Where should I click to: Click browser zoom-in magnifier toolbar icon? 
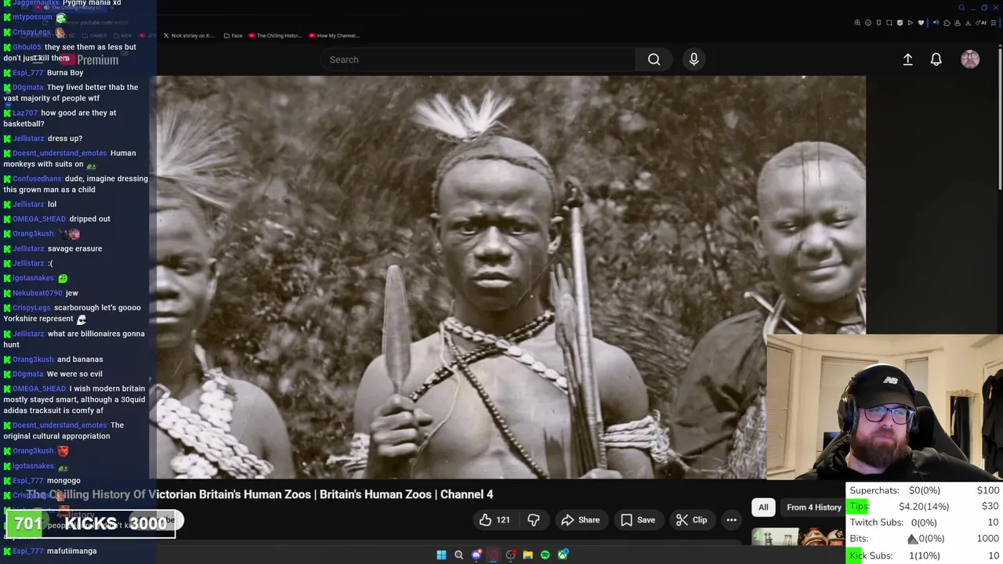(x=857, y=23)
